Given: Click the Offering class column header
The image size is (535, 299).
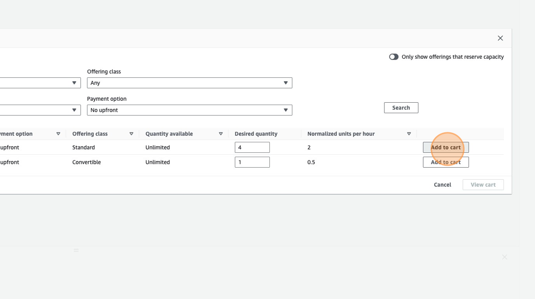Looking at the screenshot, I should (x=90, y=134).
